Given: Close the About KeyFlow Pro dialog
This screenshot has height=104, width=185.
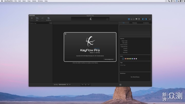Looking at the screenshot, I should pyautogui.click(x=66, y=34).
